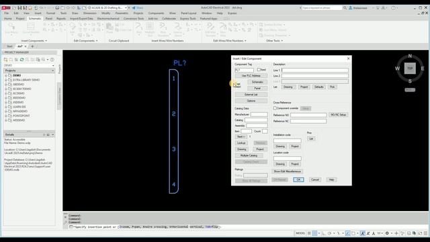Toggle snap mode in the status bar
Viewport: 430px width, 242px height.
tap(315, 233)
